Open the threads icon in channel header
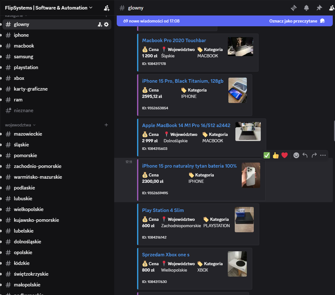335x295 pixels. click(x=294, y=8)
